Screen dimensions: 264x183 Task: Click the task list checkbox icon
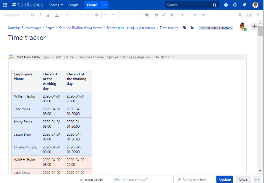(97, 15)
